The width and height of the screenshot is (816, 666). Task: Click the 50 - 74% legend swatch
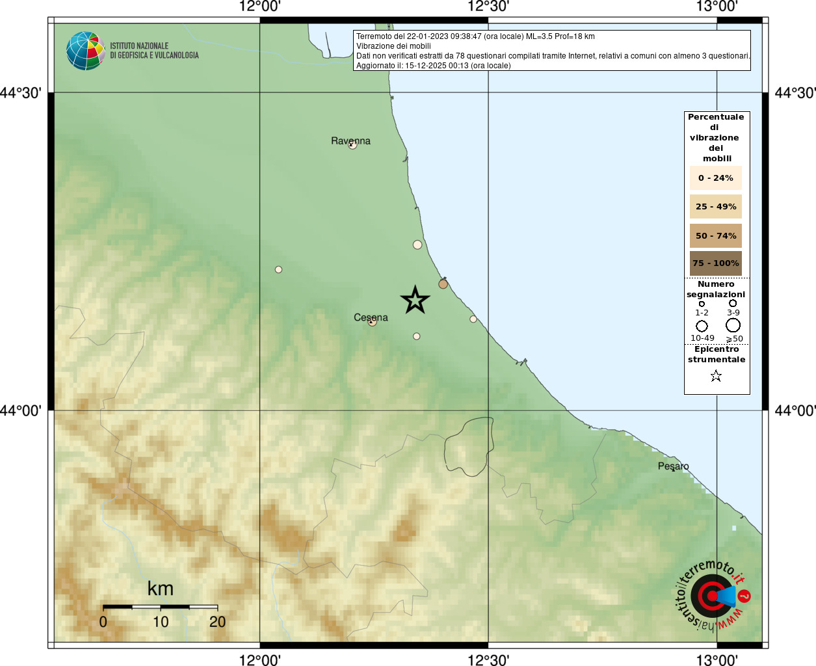[x=716, y=236]
